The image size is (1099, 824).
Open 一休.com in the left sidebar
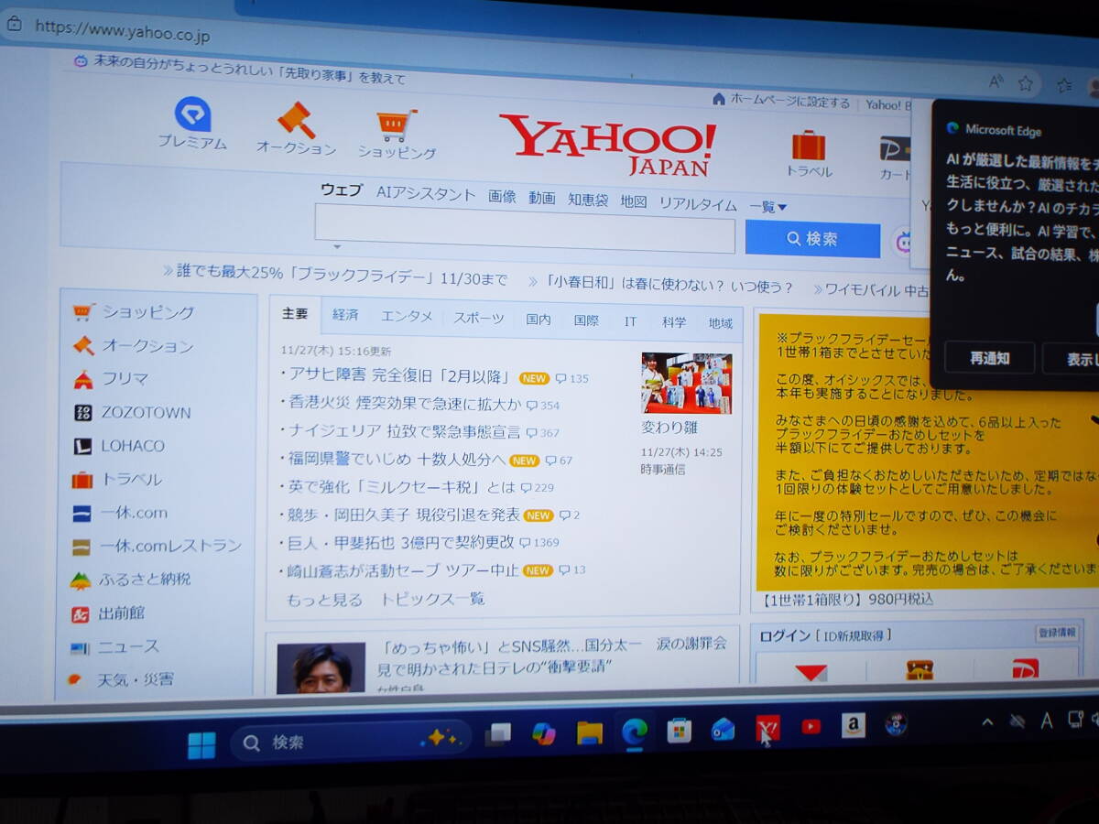click(120, 514)
